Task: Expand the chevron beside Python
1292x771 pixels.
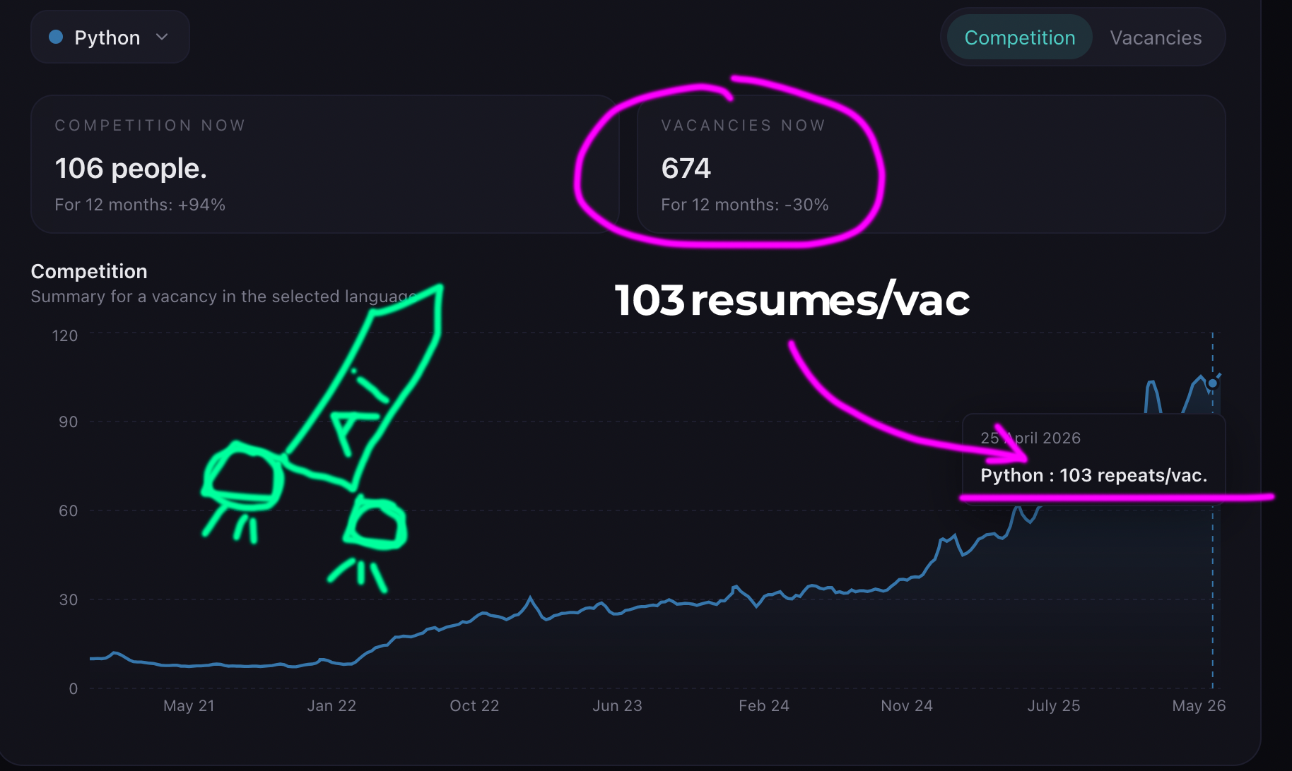Action: [162, 37]
